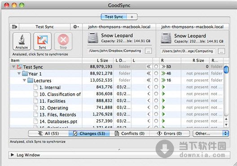Click green right arrow on 12. Operating row

[x=163, y=107]
